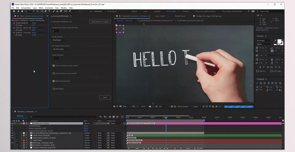Select the Puppet Pin tool
Screen dimensions: 295x152
[x=70, y=11]
